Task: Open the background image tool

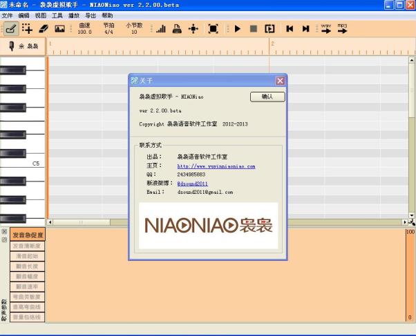Action: click(59, 28)
